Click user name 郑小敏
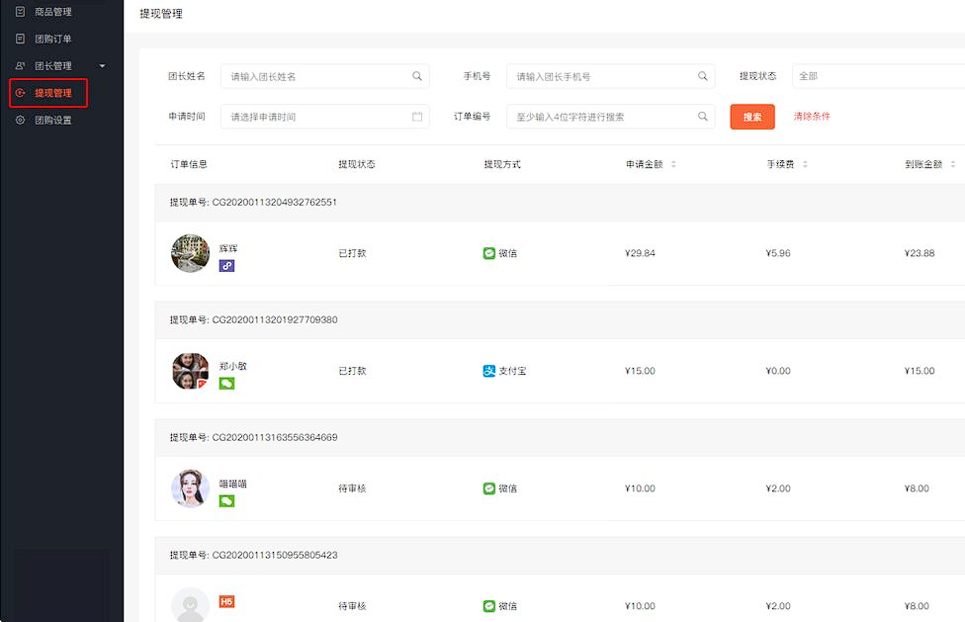This screenshot has height=622, width=965. (233, 366)
